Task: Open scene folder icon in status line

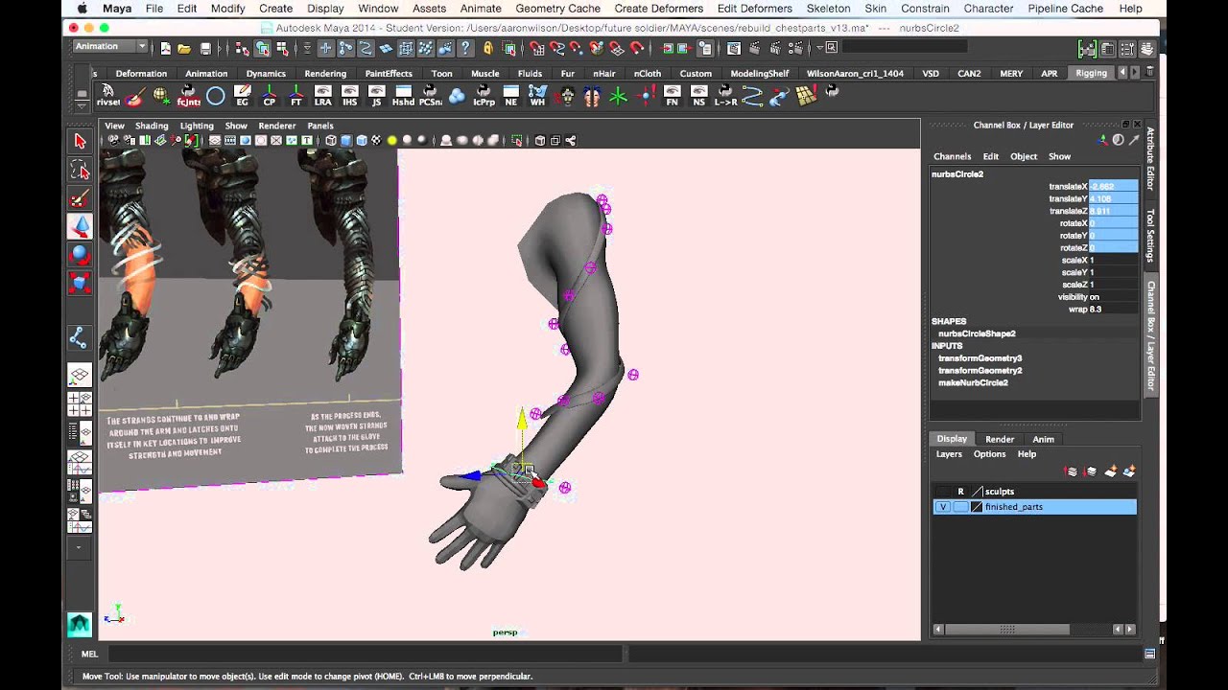Action: click(183, 48)
